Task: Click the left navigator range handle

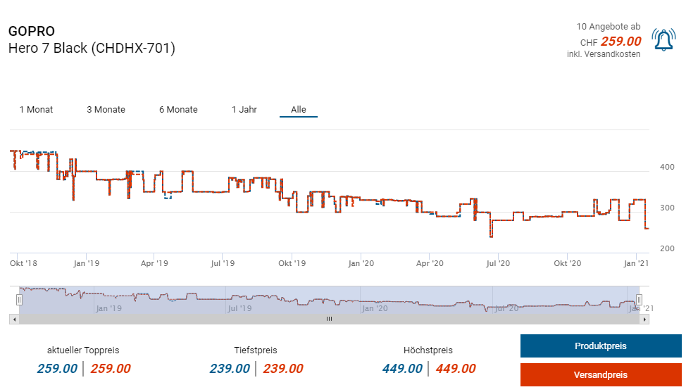Action: [20, 300]
